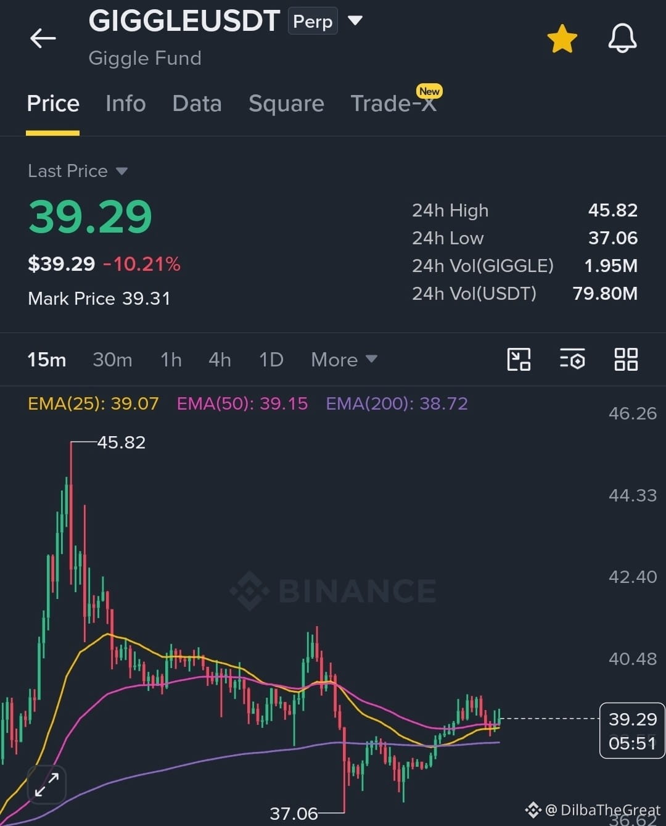
Task: Tap the 24h High value 45.82
Action: [x=612, y=210]
